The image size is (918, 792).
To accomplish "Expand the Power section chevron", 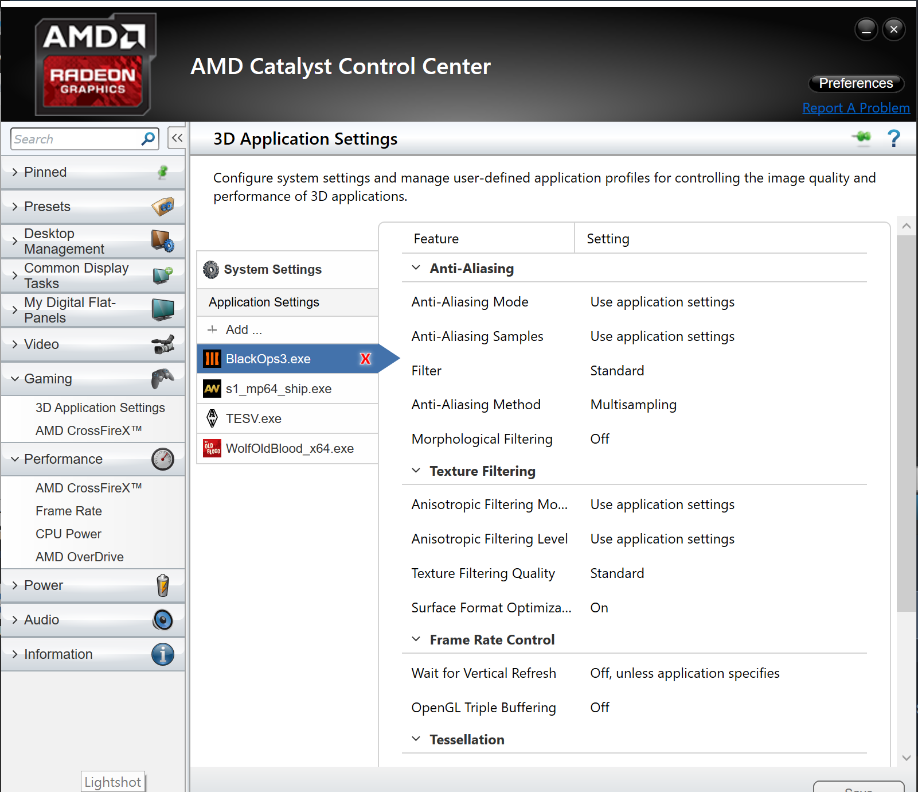I will 15,585.
